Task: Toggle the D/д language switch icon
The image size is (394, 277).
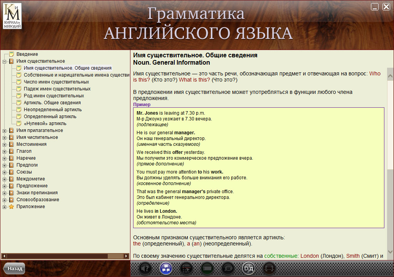Action: [248, 269]
